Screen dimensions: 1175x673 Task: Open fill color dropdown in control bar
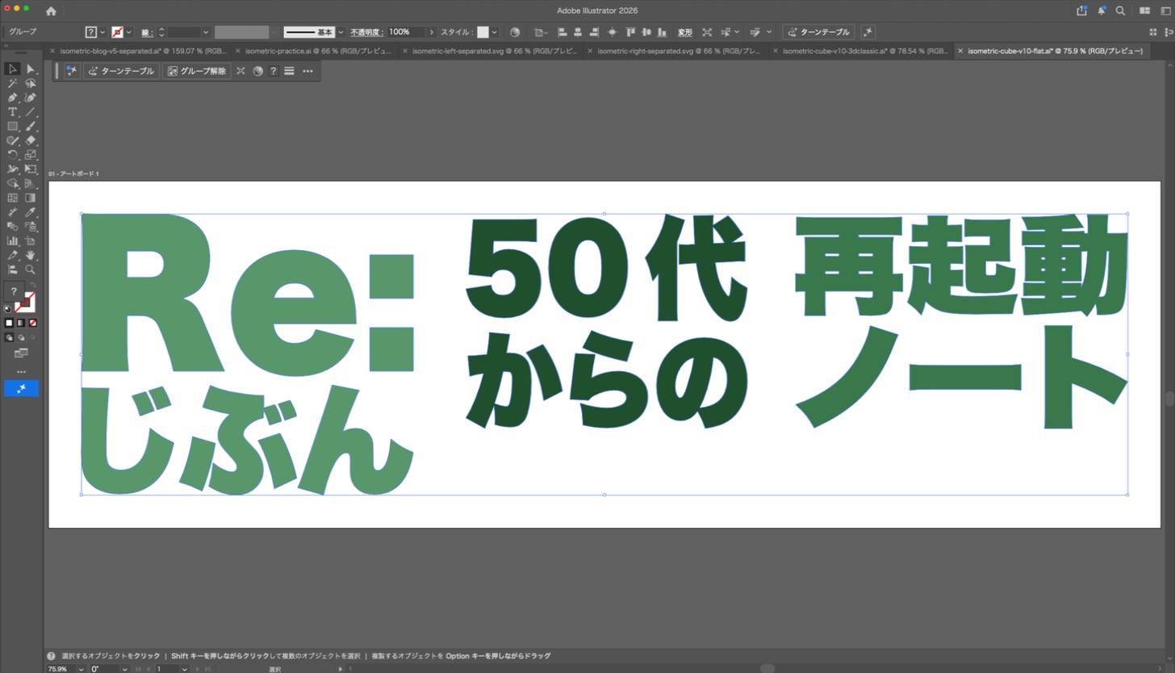102,32
